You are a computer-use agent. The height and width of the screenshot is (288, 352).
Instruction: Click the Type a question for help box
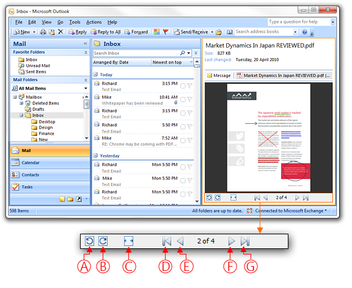(x=299, y=22)
